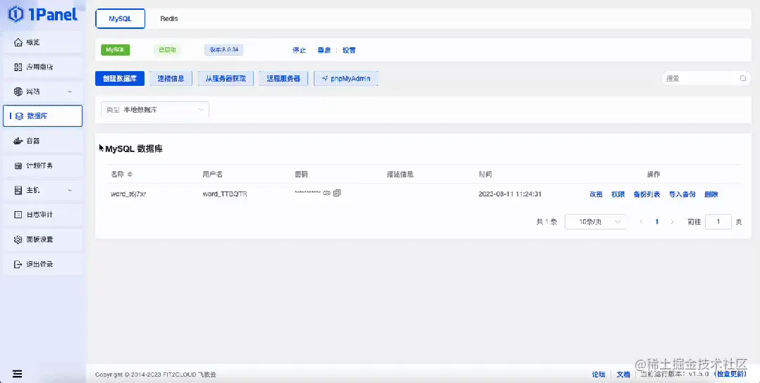760x383 pixels.
Task: Click 连接信息 button
Action: (x=171, y=78)
